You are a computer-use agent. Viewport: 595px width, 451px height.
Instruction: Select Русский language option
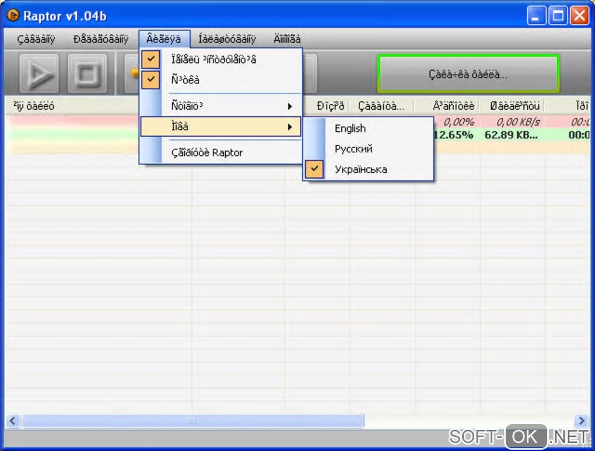coord(368,149)
